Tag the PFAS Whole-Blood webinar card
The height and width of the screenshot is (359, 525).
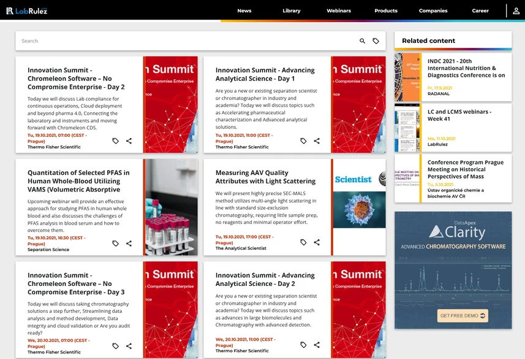pyautogui.click(x=116, y=243)
